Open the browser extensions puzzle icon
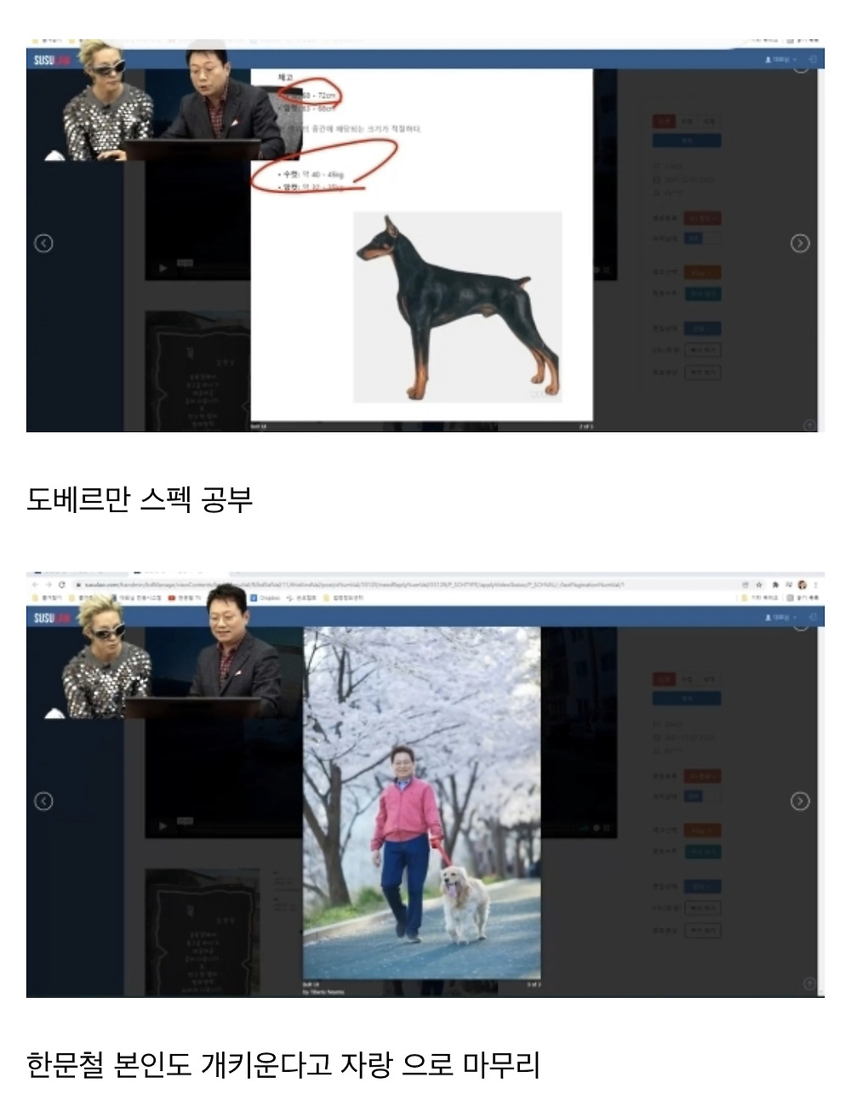 [774, 585]
